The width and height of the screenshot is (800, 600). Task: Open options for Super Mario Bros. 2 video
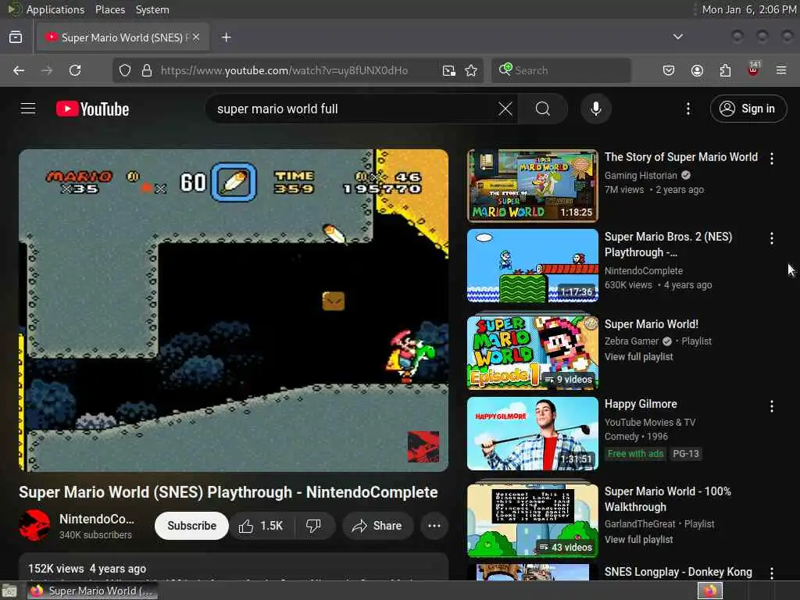pyautogui.click(x=771, y=238)
